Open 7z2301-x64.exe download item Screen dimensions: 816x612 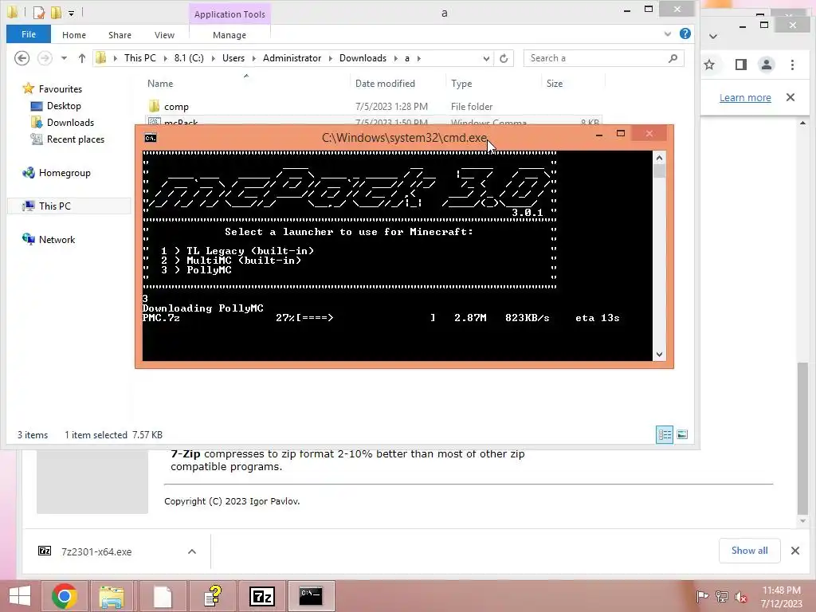pyautogui.click(x=96, y=551)
